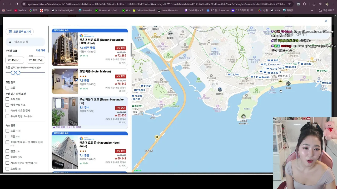The image size is (337, 189).
Task: Click the camera marker near 광안대교
Action: (x=157, y=137)
